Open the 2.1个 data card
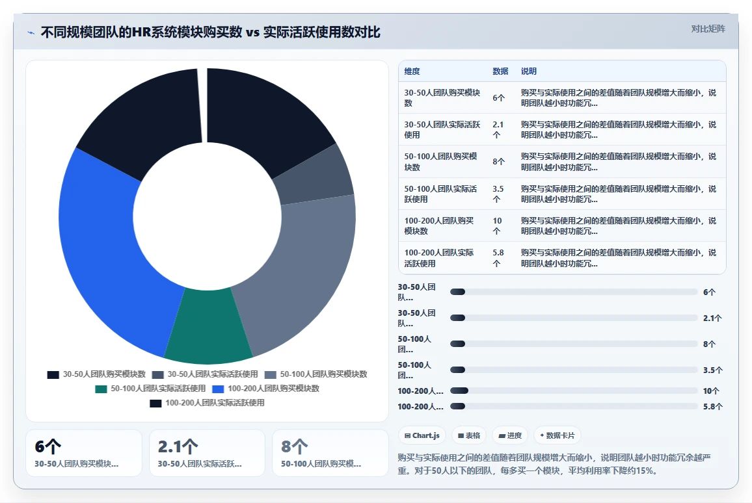The width and height of the screenshot is (752, 503). [207, 453]
